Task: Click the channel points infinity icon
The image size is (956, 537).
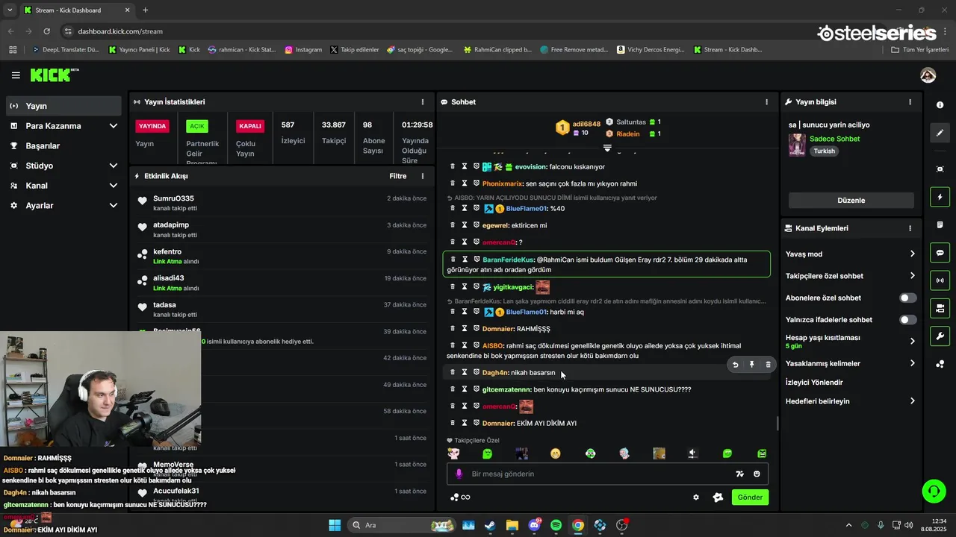Action: [x=460, y=497]
